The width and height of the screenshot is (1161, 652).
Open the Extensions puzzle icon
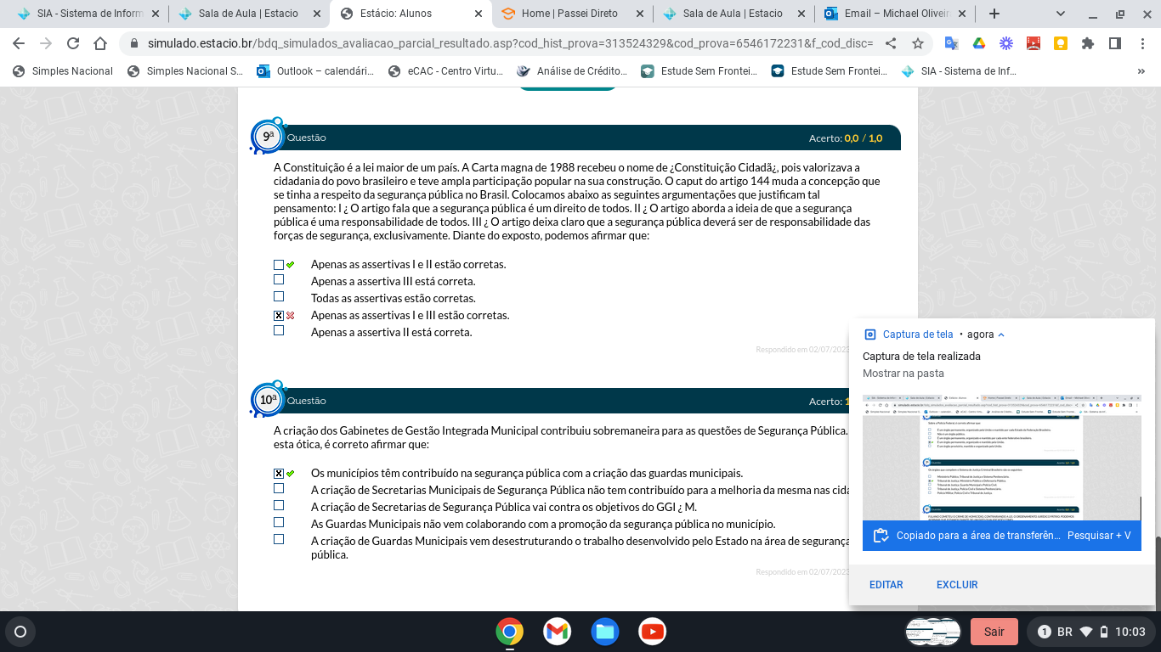1088,43
